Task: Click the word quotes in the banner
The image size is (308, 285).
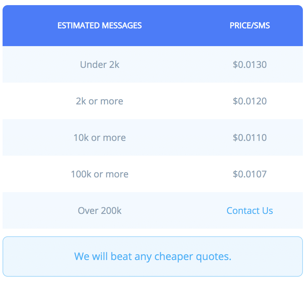Action: (214, 257)
